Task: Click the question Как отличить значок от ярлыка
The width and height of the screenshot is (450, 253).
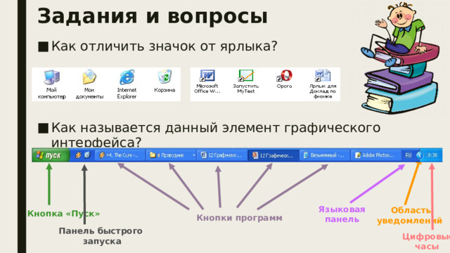Action: (x=164, y=46)
